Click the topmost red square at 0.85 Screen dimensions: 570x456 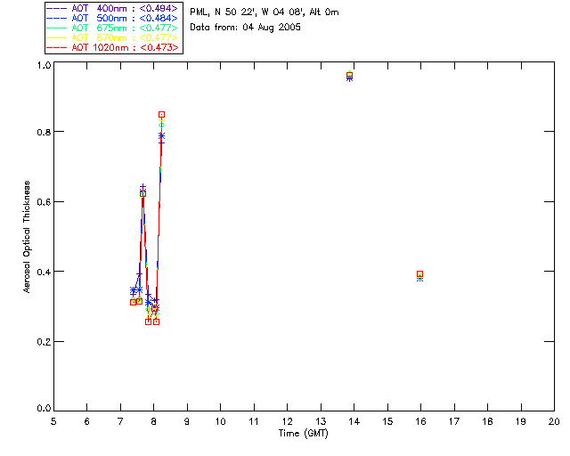coord(162,115)
